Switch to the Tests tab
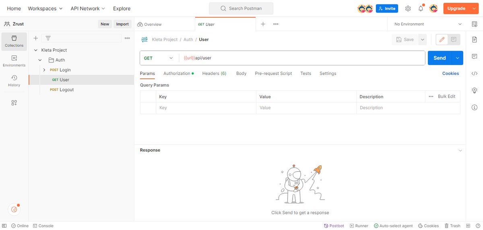This screenshot has height=230, width=483. 305,74
